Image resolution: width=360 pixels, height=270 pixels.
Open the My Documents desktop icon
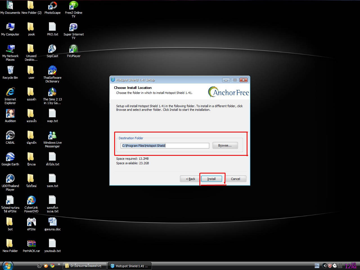point(10,8)
